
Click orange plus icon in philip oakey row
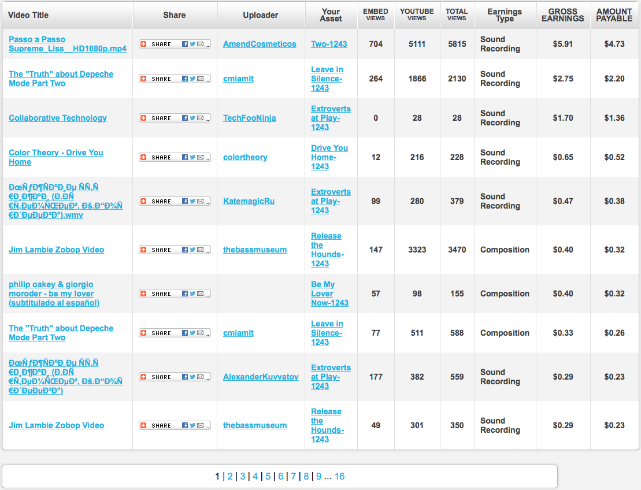[143, 294]
